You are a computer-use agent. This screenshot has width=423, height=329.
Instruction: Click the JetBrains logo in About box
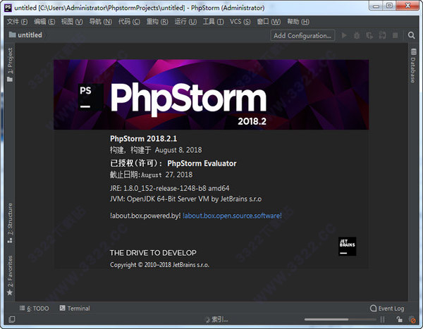point(347,246)
